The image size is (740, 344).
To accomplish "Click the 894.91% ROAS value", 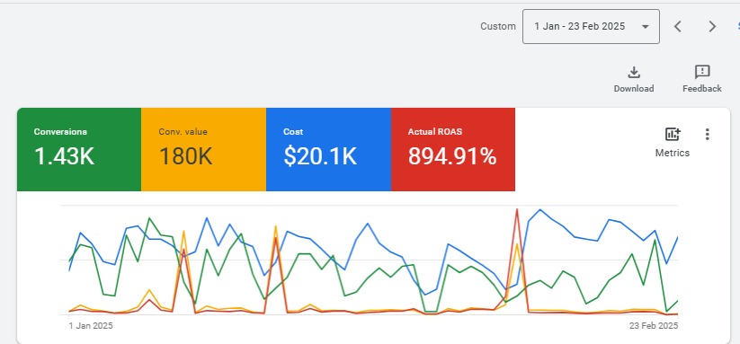I will (x=452, y=156).
